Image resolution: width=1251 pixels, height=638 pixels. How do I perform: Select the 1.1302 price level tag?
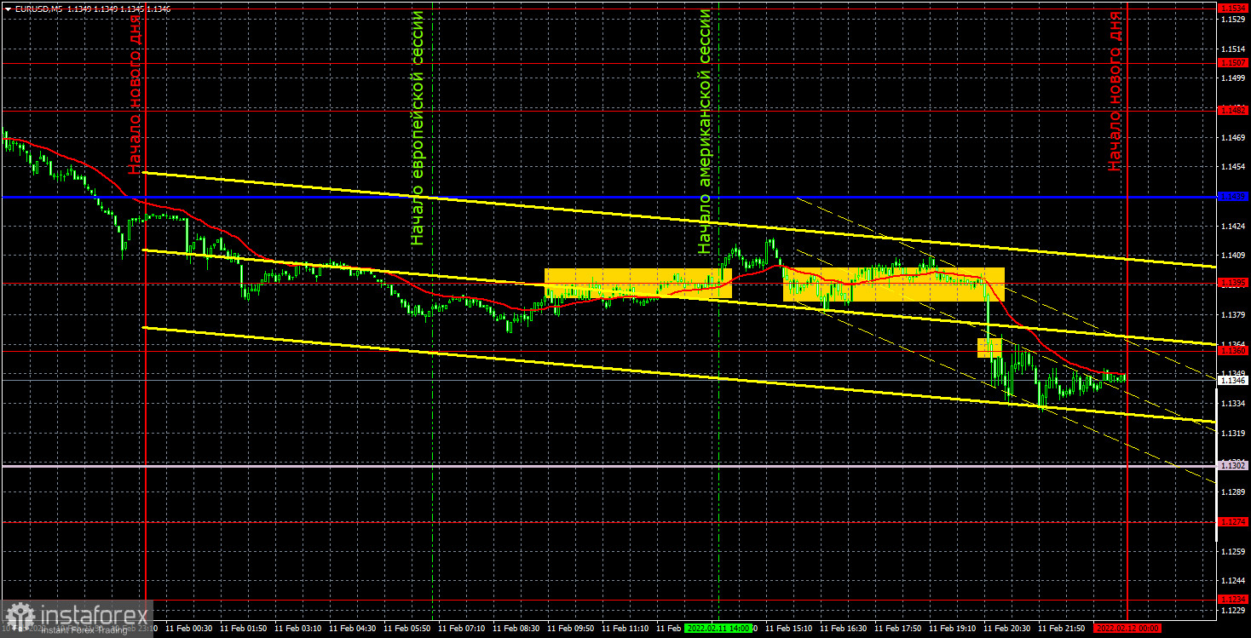click(1233, 466)
